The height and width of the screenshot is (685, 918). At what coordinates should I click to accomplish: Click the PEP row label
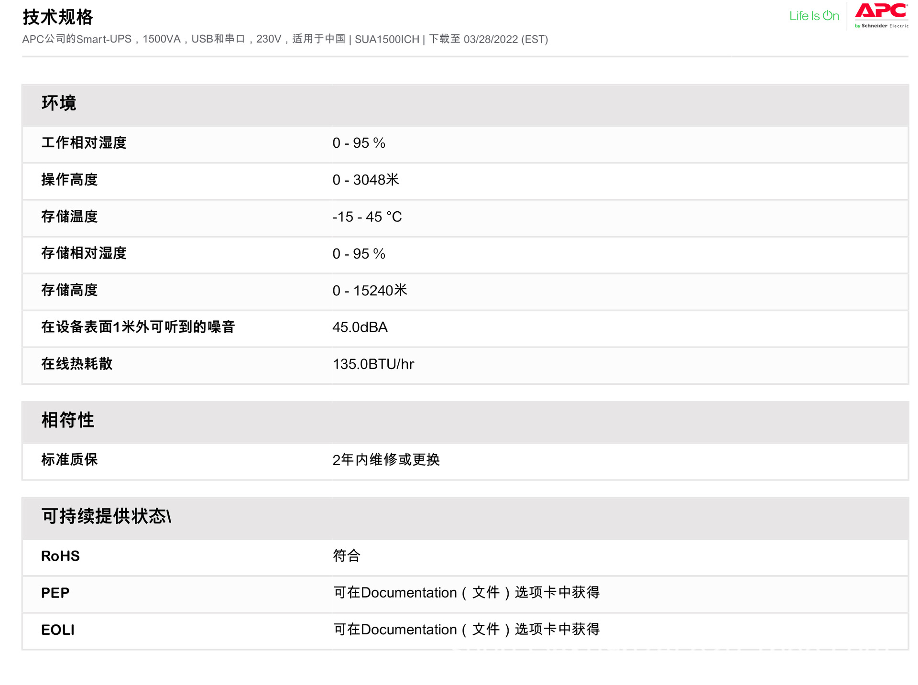pyautogui.click(x=55, y=593)
